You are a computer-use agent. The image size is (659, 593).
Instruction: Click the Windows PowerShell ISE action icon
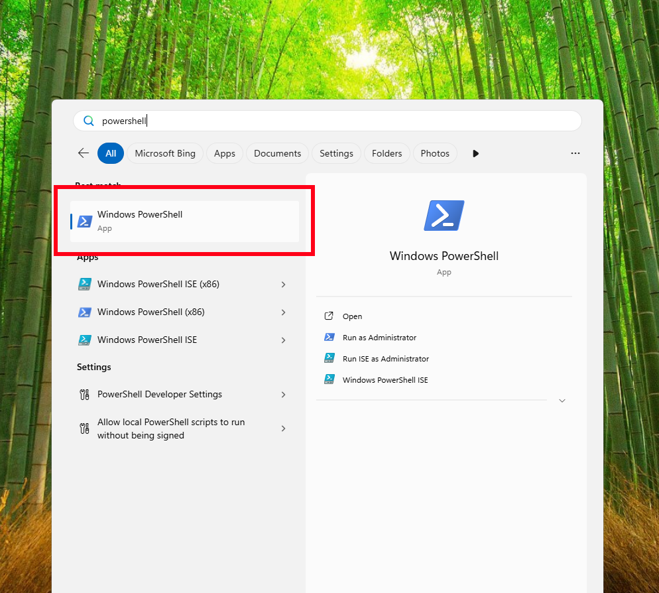click(x=329, y=379)
